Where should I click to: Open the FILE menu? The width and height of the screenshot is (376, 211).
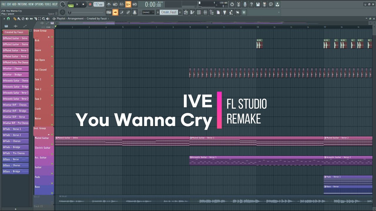coord(4,4)
